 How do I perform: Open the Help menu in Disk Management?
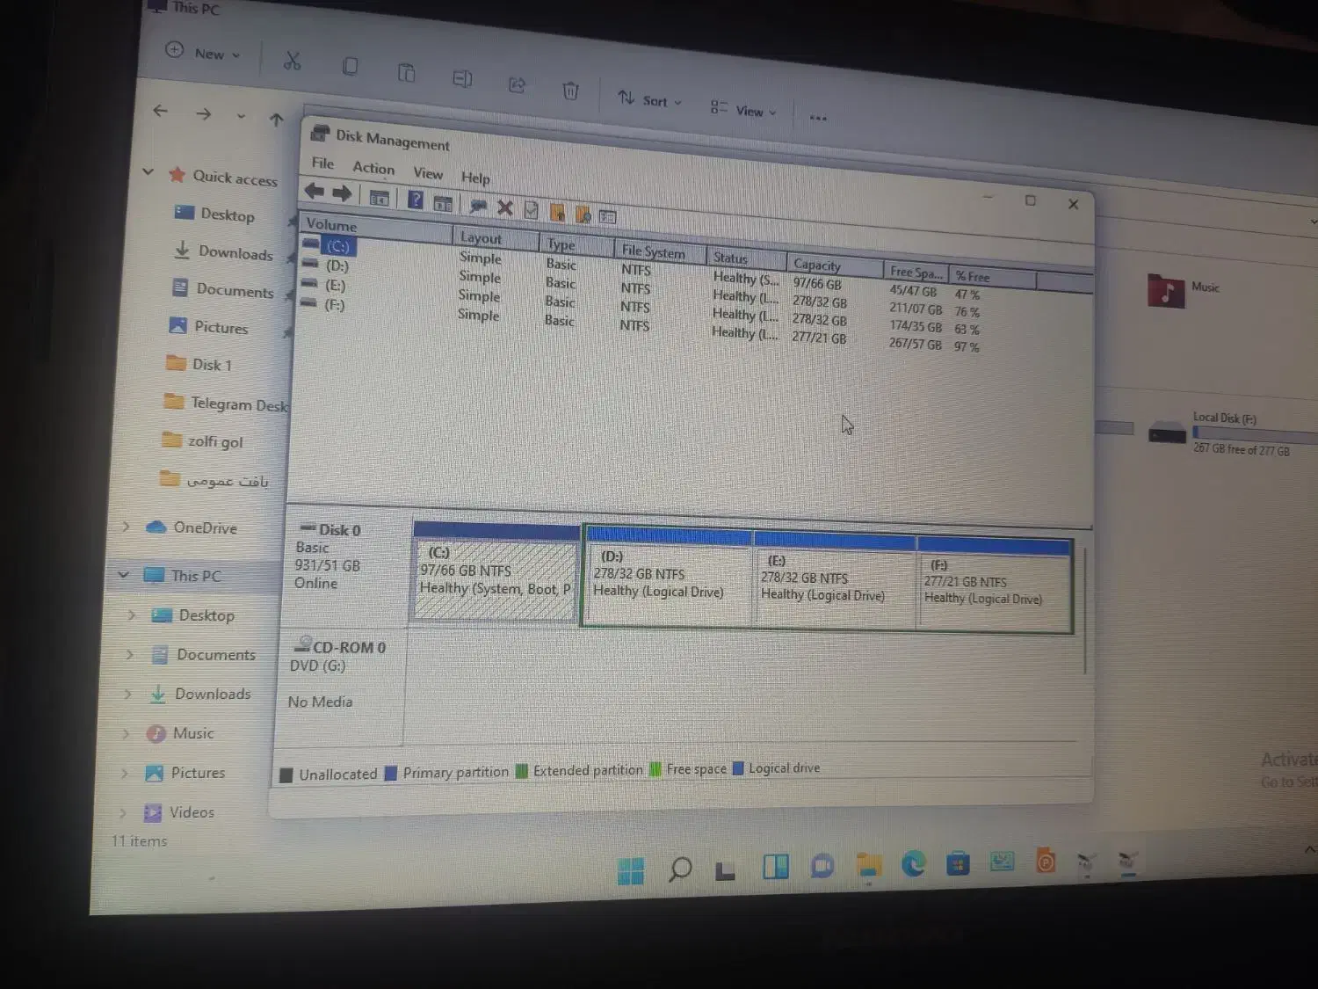pos(475,178)
